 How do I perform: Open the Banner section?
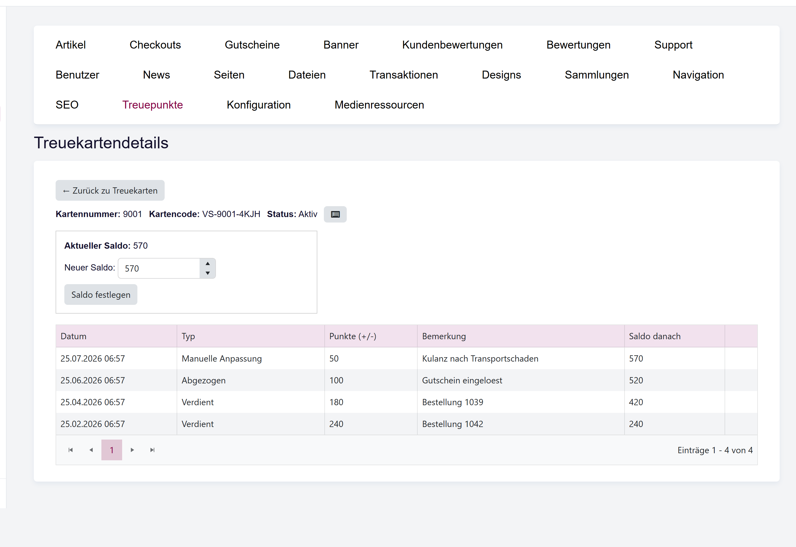(341, 45)
